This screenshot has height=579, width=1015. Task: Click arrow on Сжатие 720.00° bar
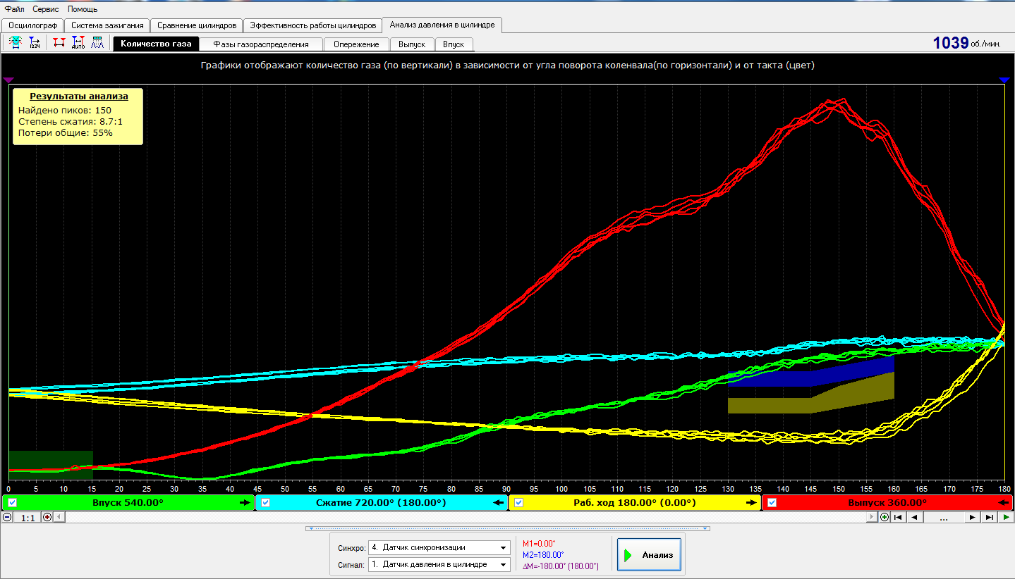click(498, 503)
